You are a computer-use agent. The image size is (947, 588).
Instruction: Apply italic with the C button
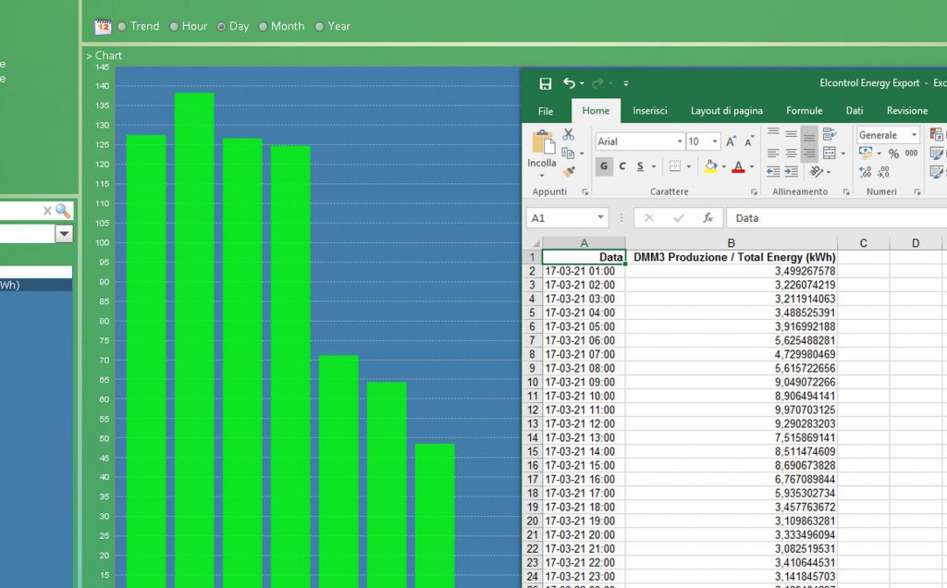pos(622,166)
